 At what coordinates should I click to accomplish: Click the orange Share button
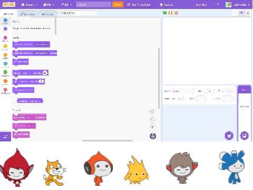pyautogui.click(x=118, y=5)
